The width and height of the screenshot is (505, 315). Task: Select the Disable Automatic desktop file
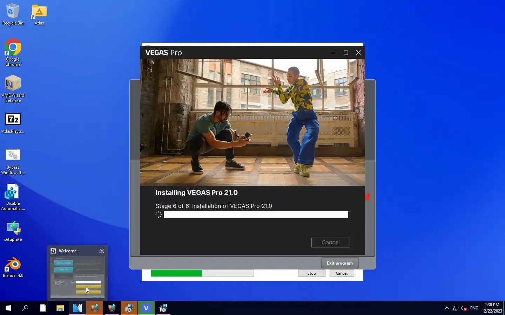click(x=13, y=197)
